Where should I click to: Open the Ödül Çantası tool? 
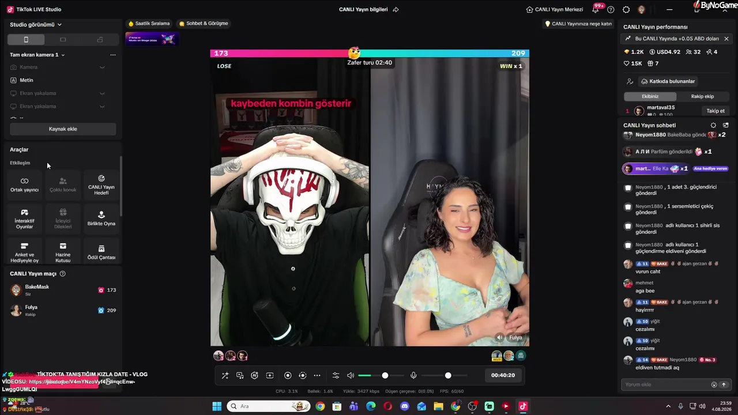pos(101,252)
